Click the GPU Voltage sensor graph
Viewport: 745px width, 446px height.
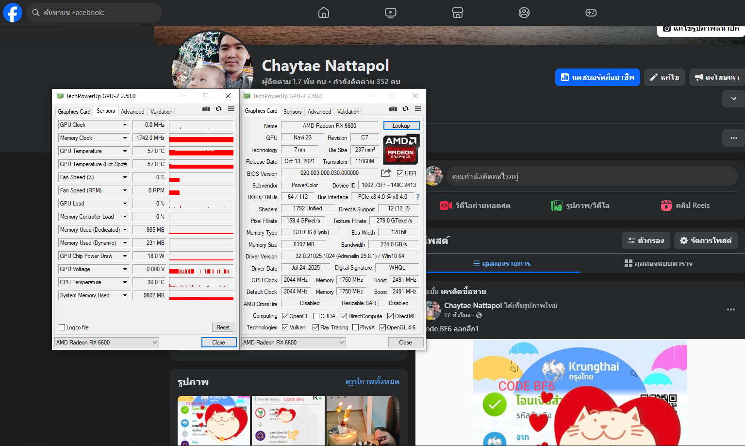201,269
